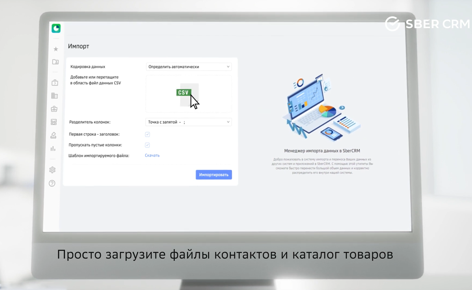Open settings via the gear icon
The height and width of the screenshot is (290, 472).
click(x=52, y=170)
